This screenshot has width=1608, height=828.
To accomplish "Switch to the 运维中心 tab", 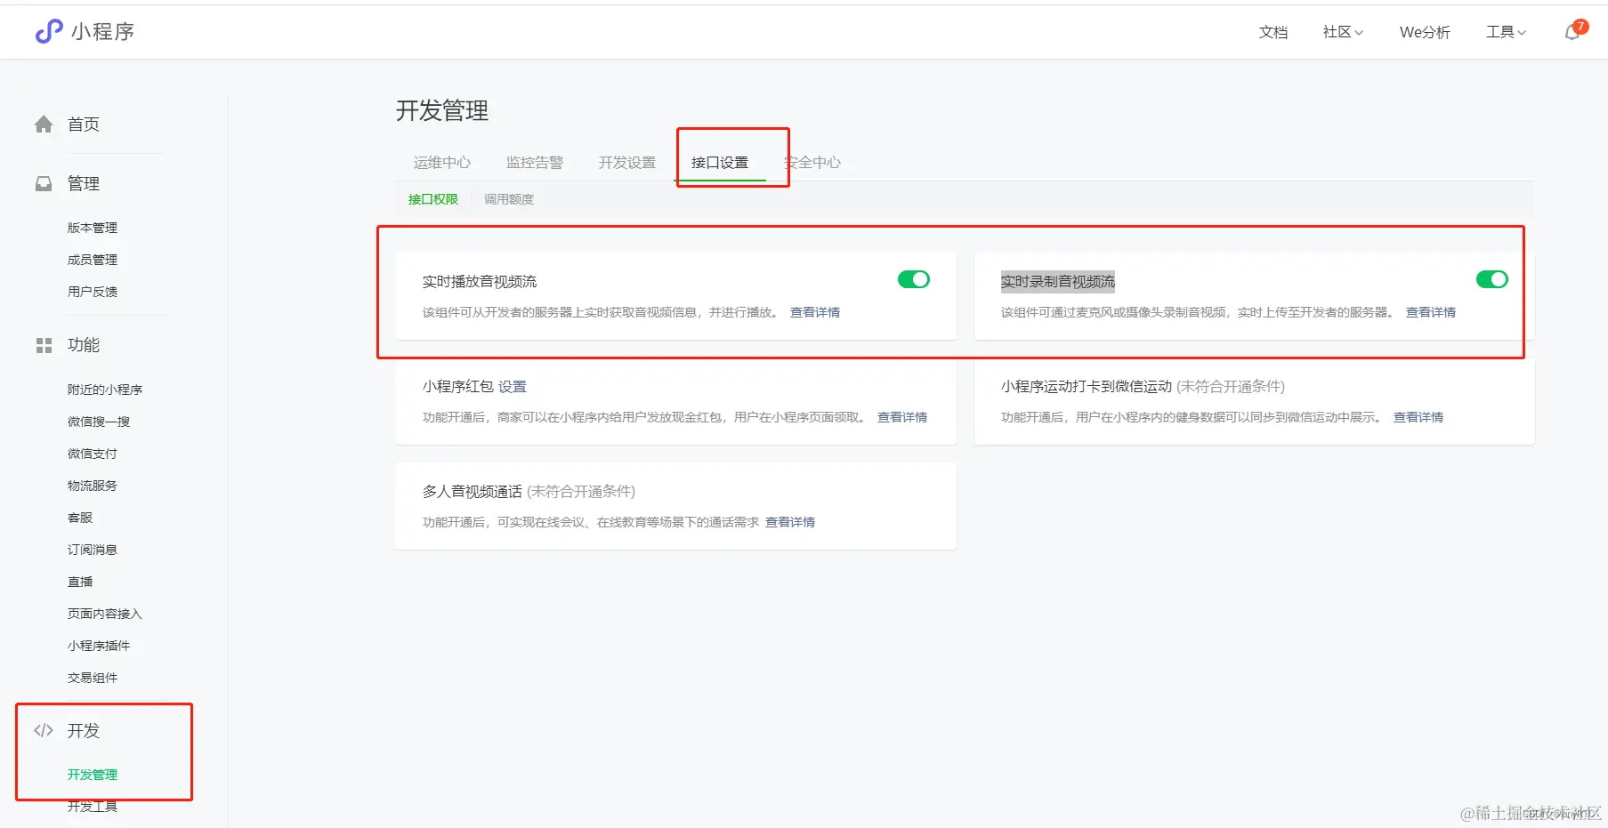I will (442, 162).
